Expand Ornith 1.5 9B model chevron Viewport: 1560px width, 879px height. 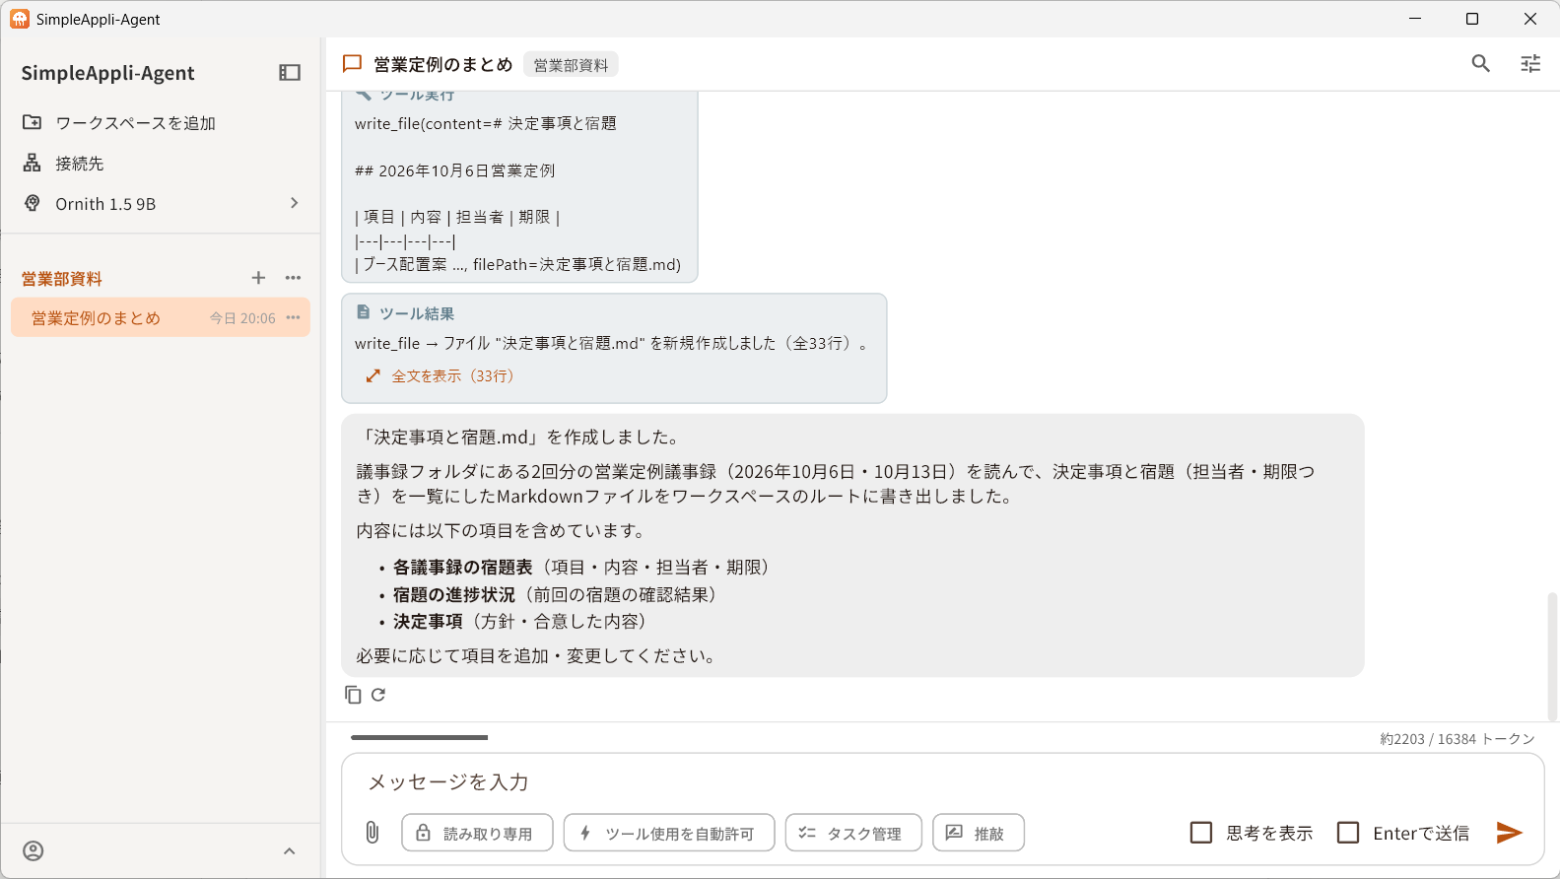[294, 203]
